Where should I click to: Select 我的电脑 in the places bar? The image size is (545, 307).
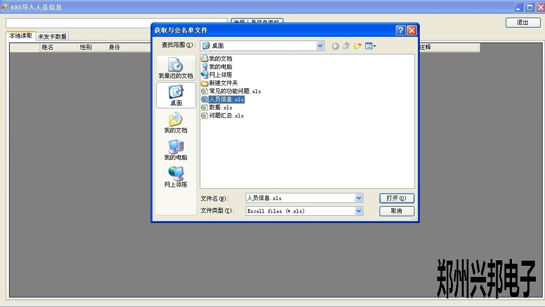tap(176, 150)
